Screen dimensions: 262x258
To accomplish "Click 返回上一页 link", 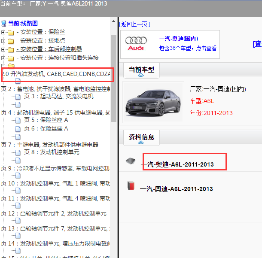I will [135, 24].
